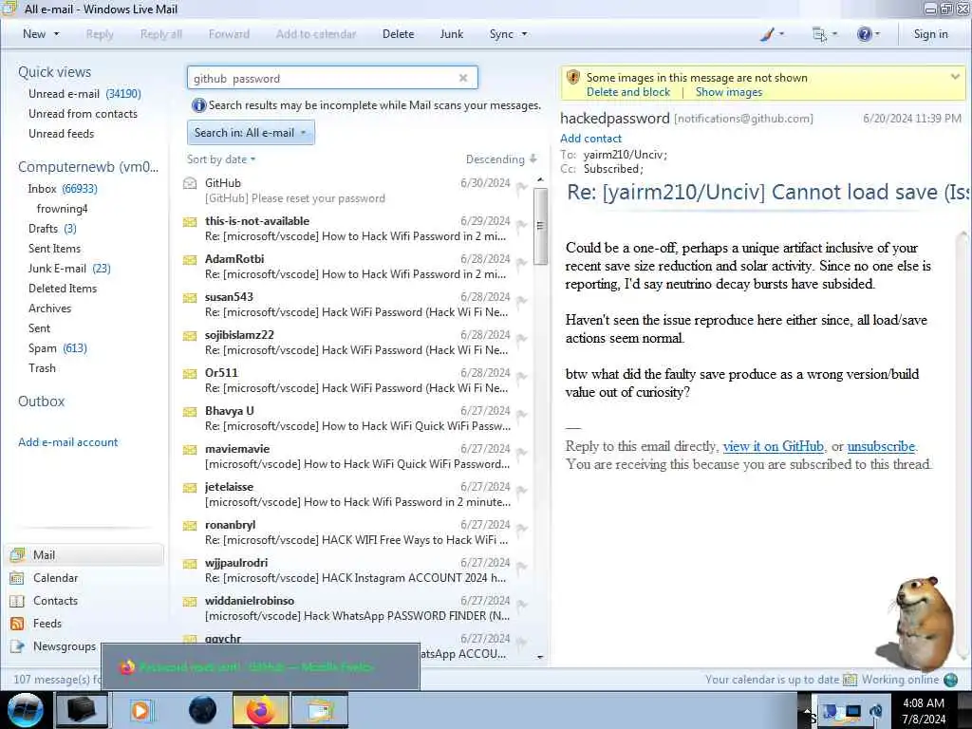Select the frowning4 subfolder
972x729 pixels.
62,209
